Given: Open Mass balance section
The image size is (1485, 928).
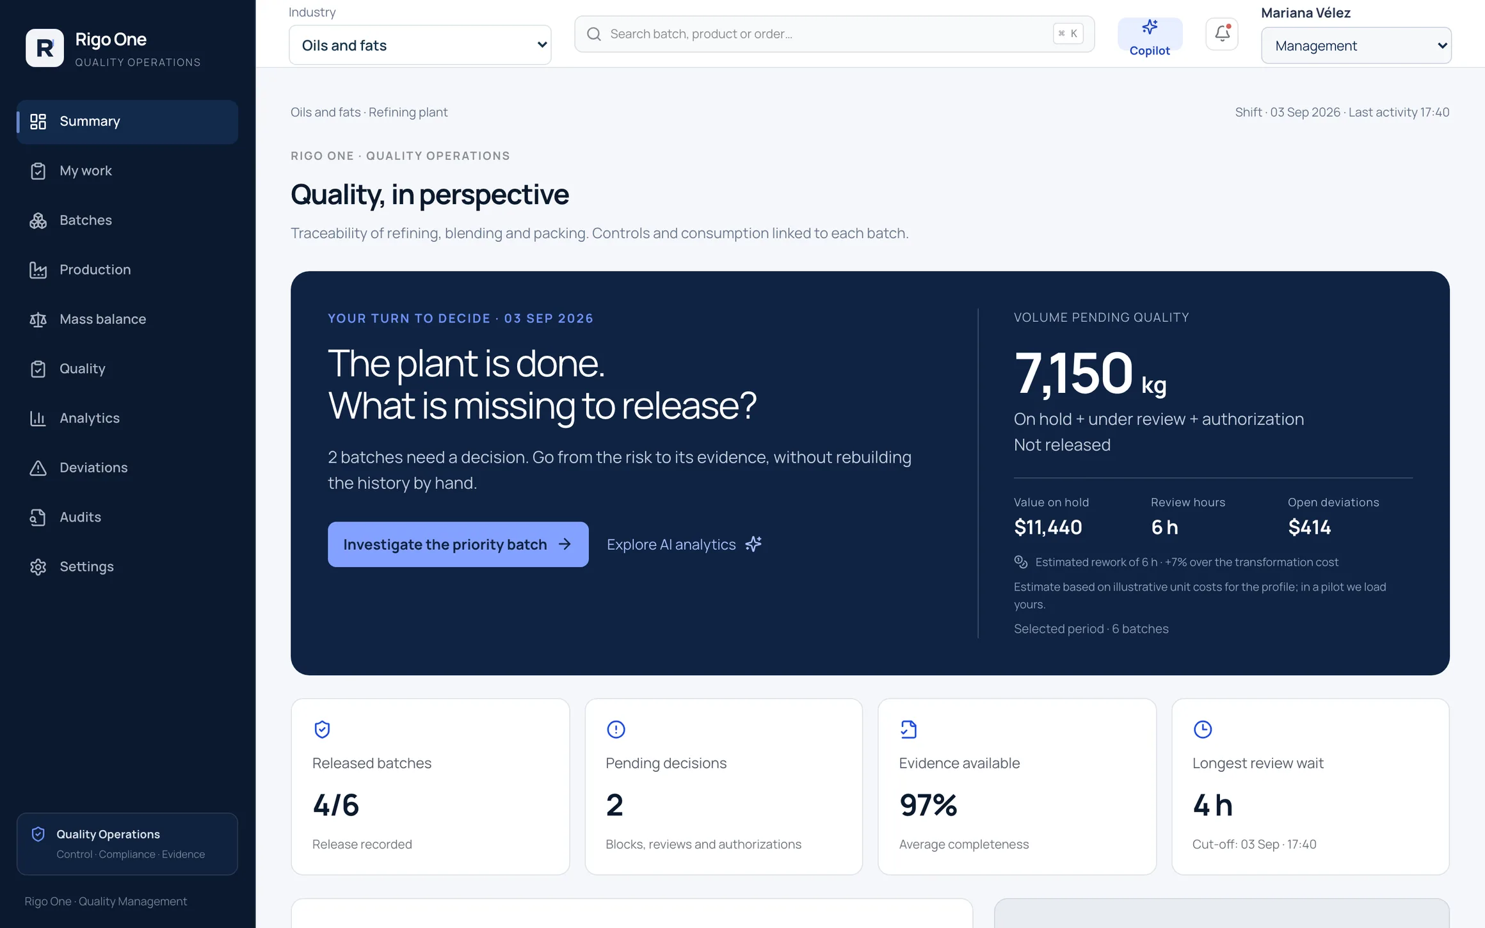Looking at the screenshot, I should coord(127,319).
